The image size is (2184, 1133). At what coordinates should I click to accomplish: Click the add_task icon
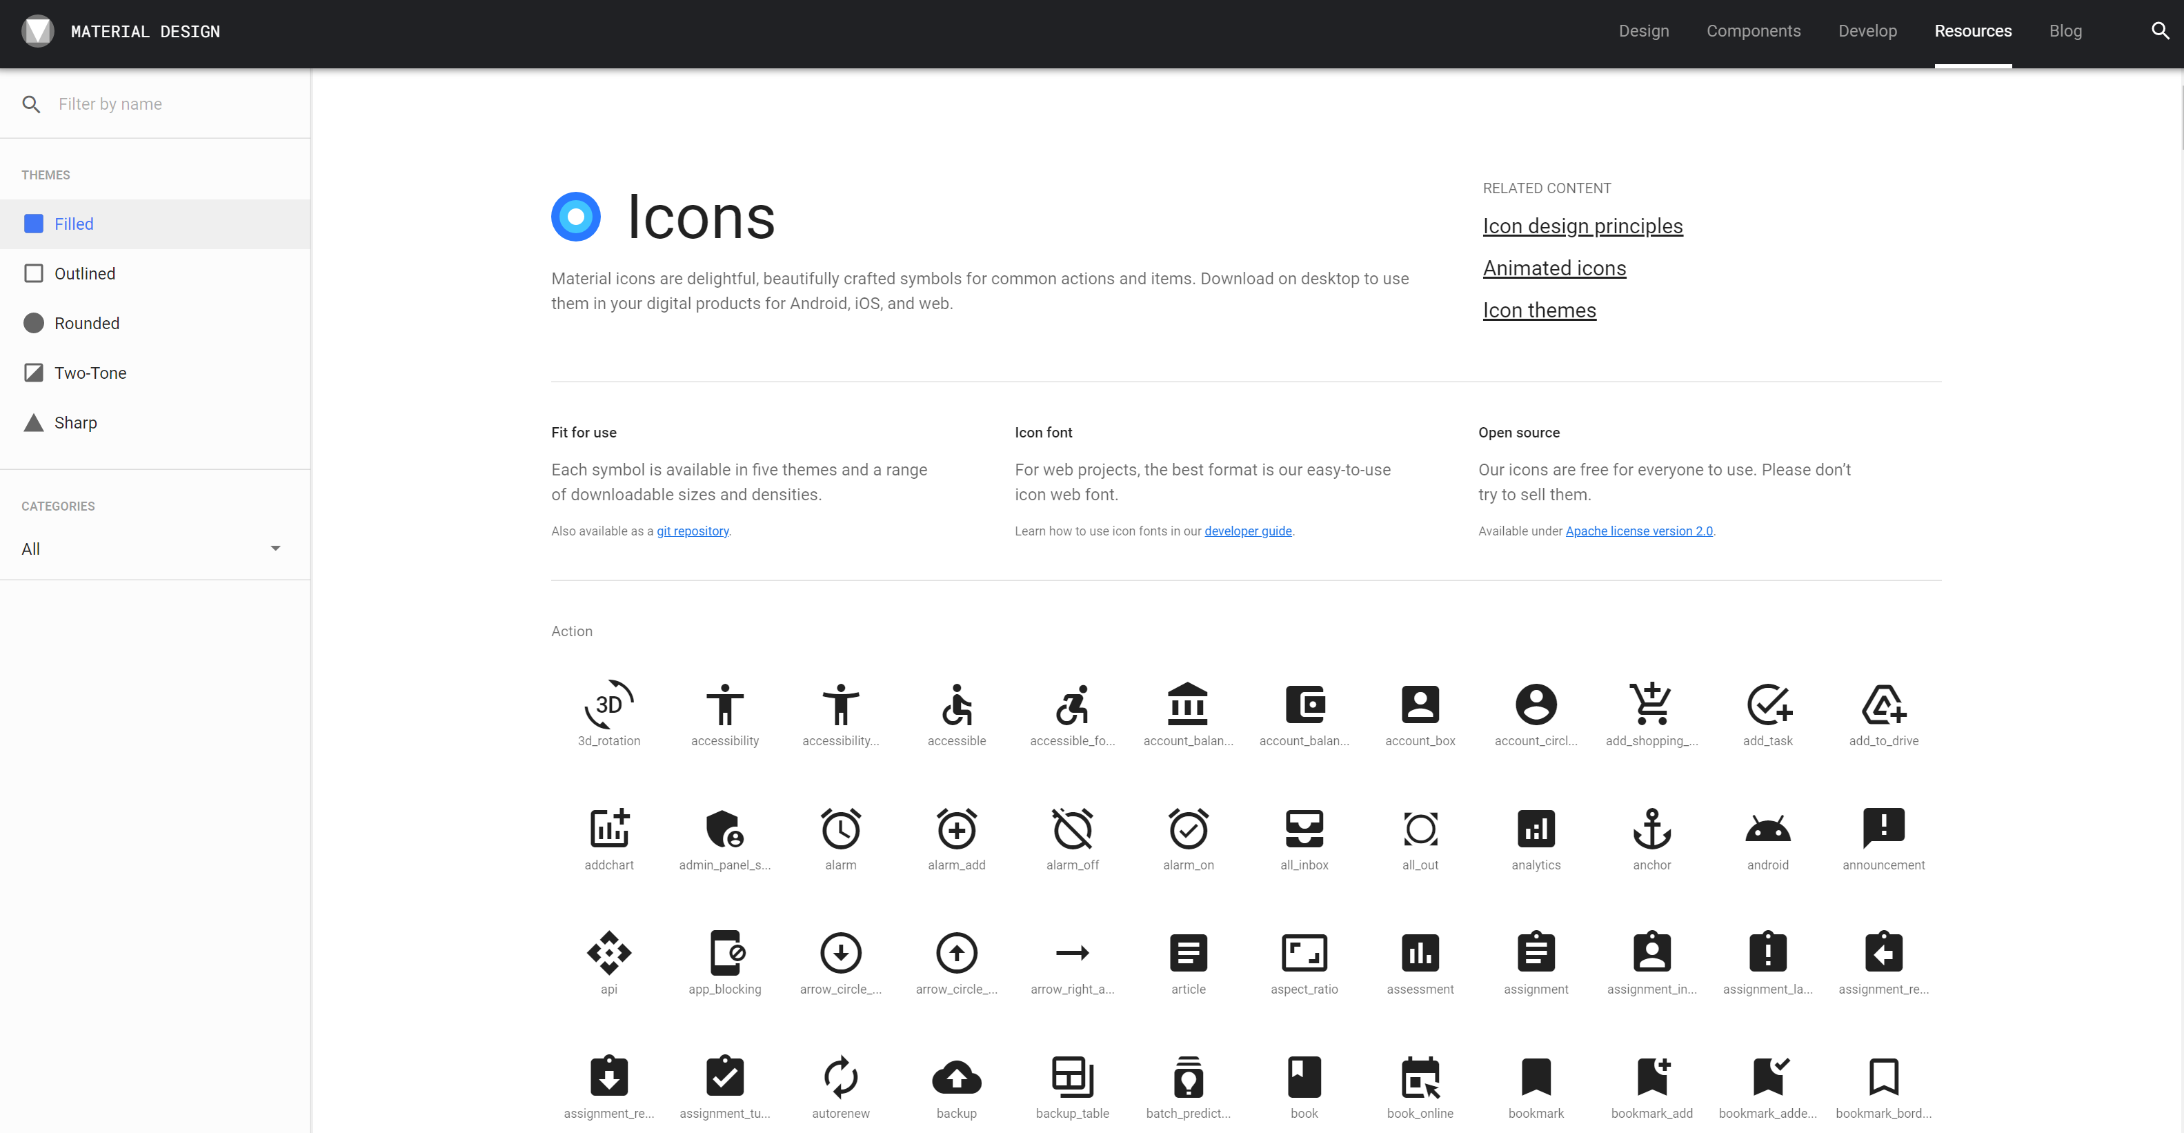pos(1768,704)
